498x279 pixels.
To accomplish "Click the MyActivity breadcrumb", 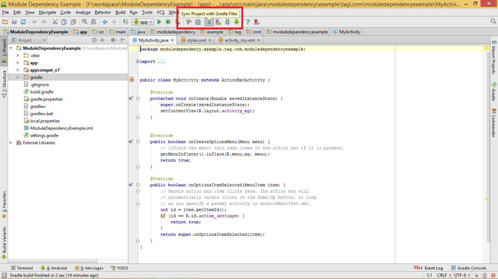I will click(346, 32).
